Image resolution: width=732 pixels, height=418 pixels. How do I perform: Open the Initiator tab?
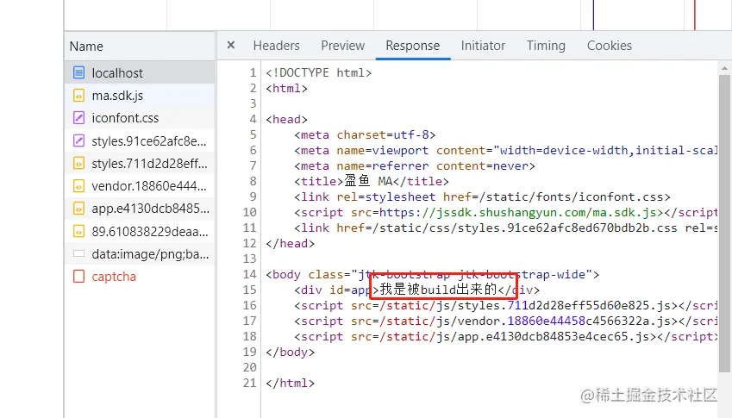point(483,46)
